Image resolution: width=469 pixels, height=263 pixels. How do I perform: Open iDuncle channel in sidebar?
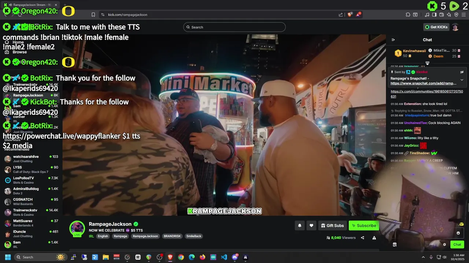pos(31,234)
